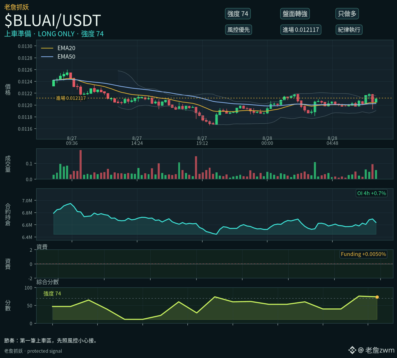Select the 盤面轉強 badge
This screenshot has height=358, width=397.
click(295, 14)
